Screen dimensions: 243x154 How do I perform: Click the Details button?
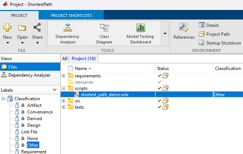[x=209, y=25]
